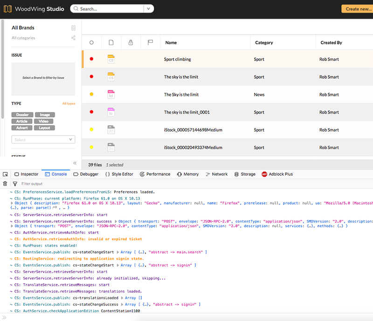Clear console output with trash icon
This screenshot has height=321, width=373.
pyautogui.click(x=5, y=184)
